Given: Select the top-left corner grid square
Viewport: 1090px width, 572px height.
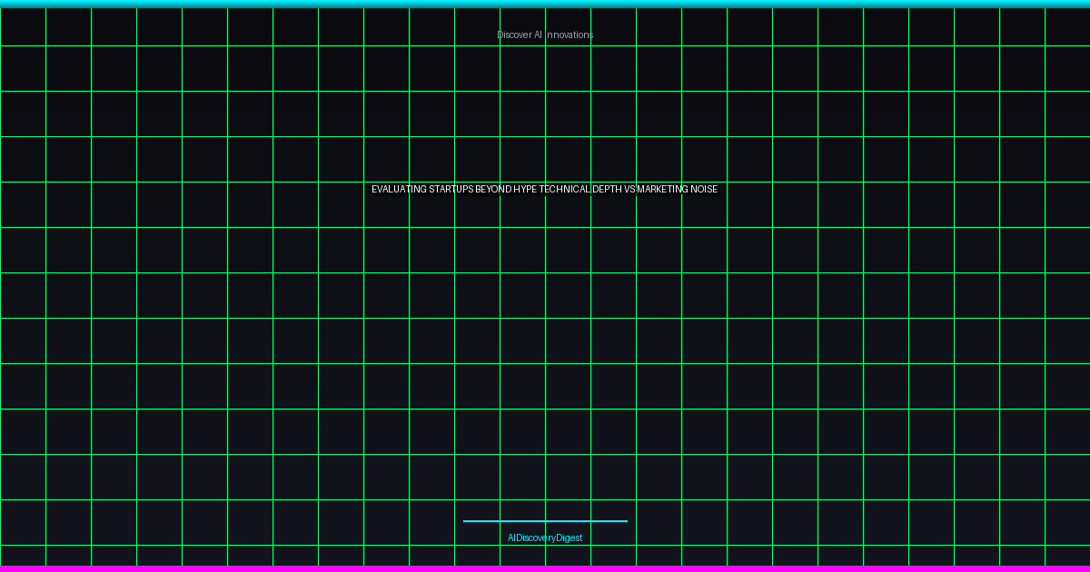Looking at the screenshot, I should click(x=23, y=26).
